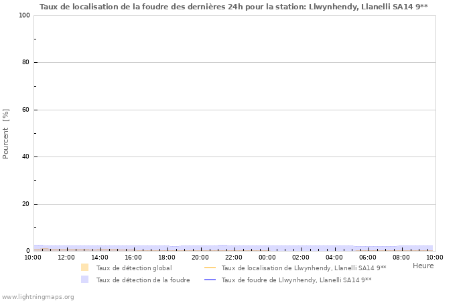Open the www.lightningmaps.org watermark link
469x301 pixels.
point(38,296)
